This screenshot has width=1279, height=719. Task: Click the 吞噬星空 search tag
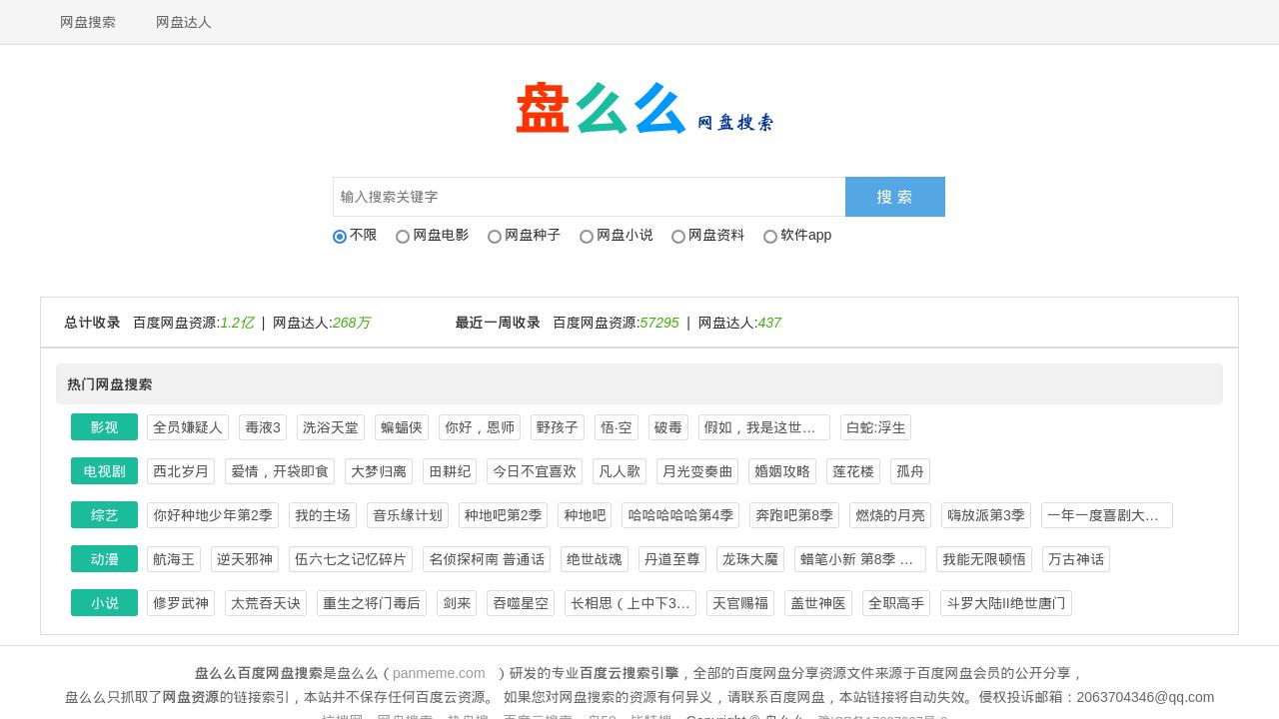[x=521, y=603]
